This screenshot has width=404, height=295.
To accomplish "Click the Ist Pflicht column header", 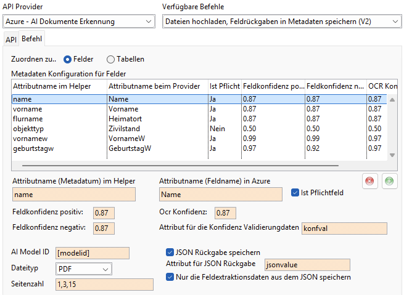I will tap(225, 86).
